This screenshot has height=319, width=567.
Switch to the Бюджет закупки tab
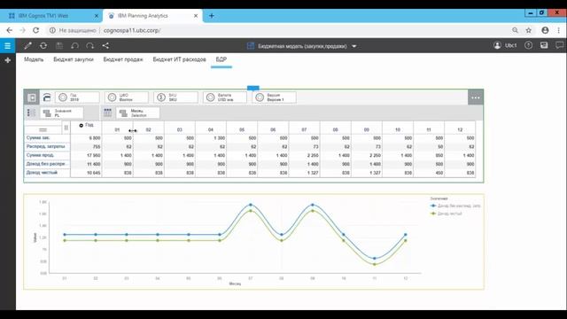tap(74, 59)
